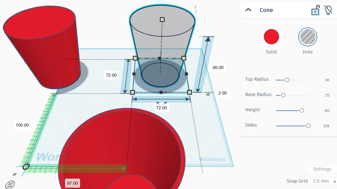Click the Sides value showing 128
Screen dimensions: 337x189
[326, 126]
